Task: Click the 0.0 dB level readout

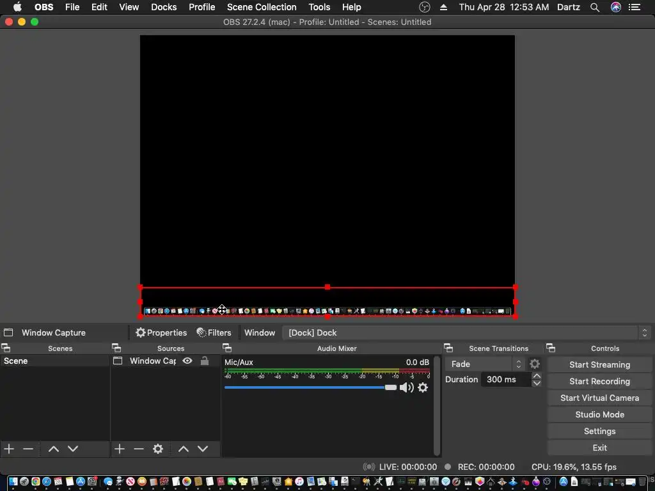Action: [x=417, y=362]
